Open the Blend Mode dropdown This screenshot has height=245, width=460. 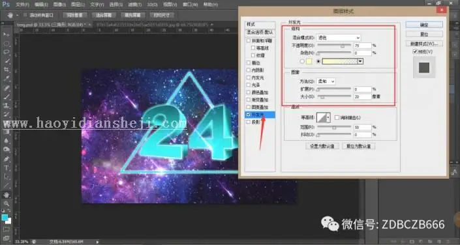339,38
